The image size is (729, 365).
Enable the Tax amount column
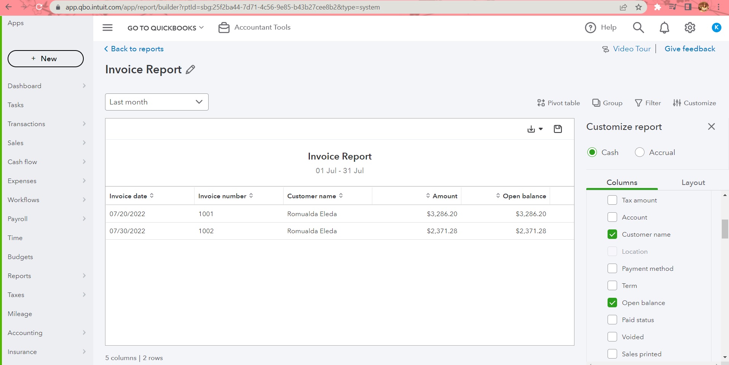[x=612, y=200]
